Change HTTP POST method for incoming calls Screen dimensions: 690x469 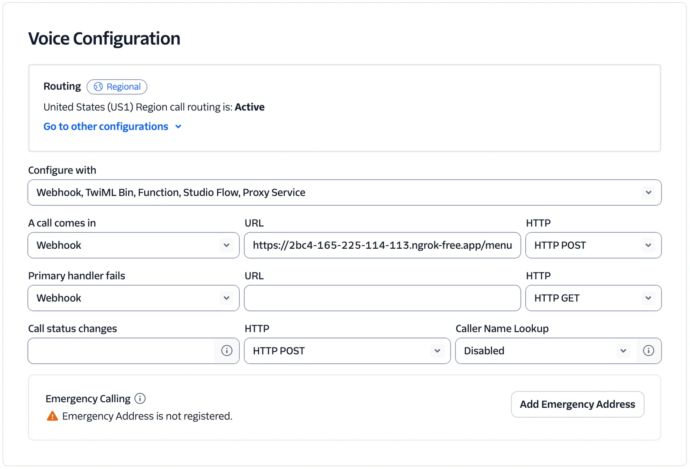pyautogui.click(x=593, y=245)
